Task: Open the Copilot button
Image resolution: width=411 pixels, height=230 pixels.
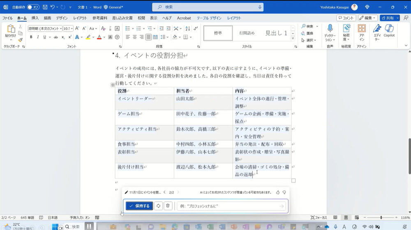Action: (x=389, y=31)
